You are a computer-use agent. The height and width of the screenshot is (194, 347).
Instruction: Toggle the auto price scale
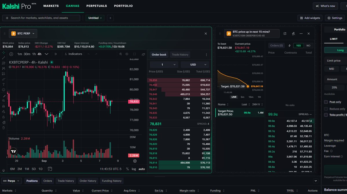142,169
